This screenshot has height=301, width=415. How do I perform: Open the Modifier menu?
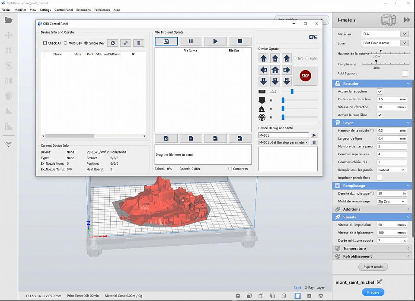point(20,10)
